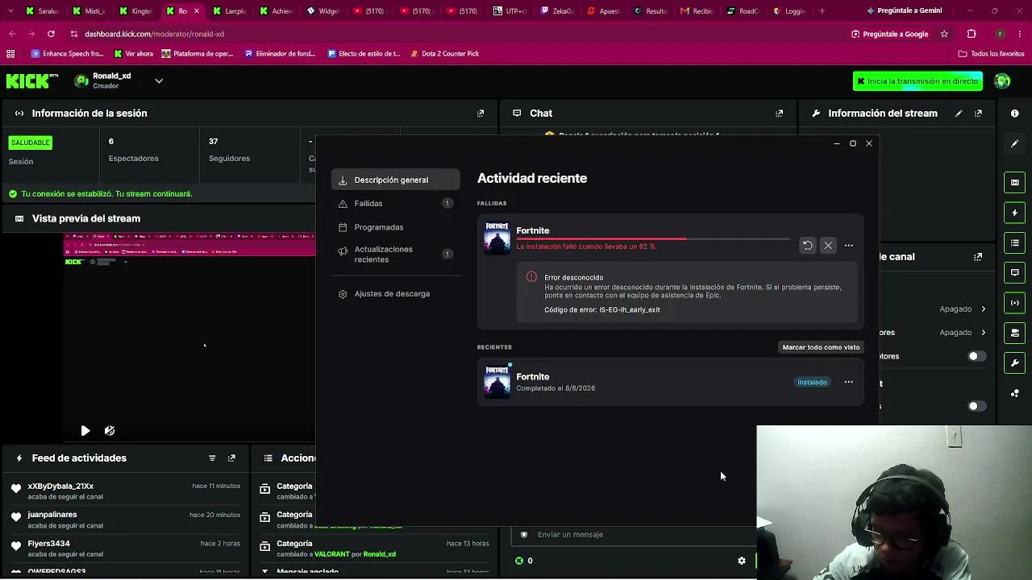The image size is (1032, 580).
Task: Click the Instalado status badge
Action: [x=812, y=382]
